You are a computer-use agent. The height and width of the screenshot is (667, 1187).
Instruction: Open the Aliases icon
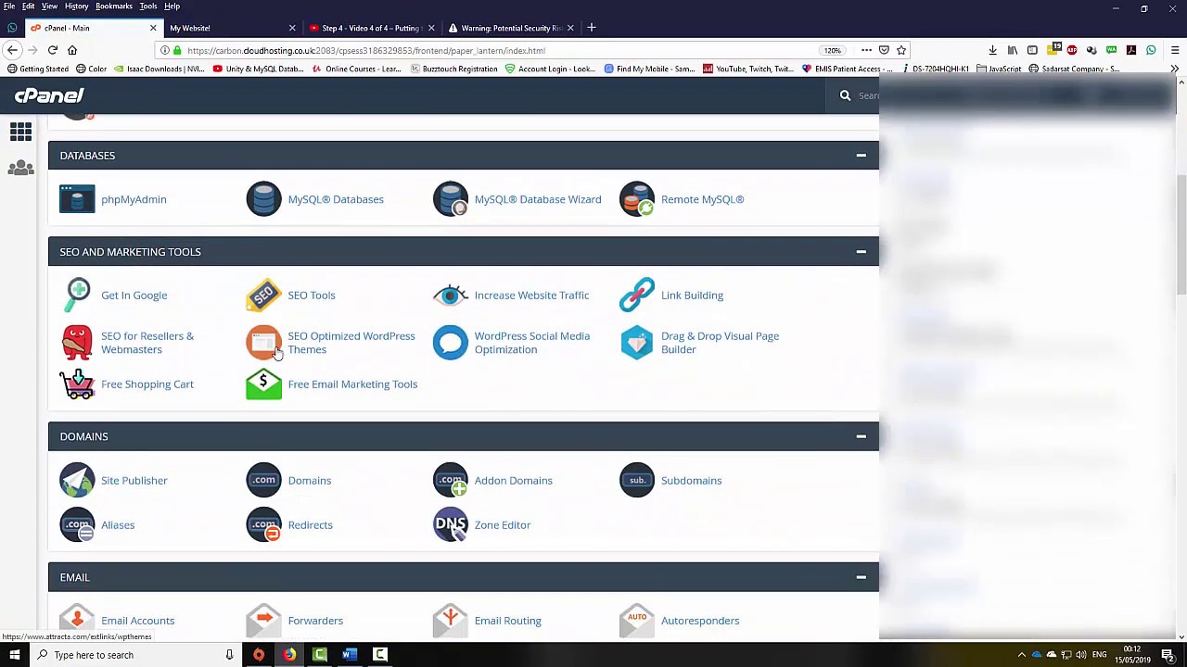tap(77, 525)
